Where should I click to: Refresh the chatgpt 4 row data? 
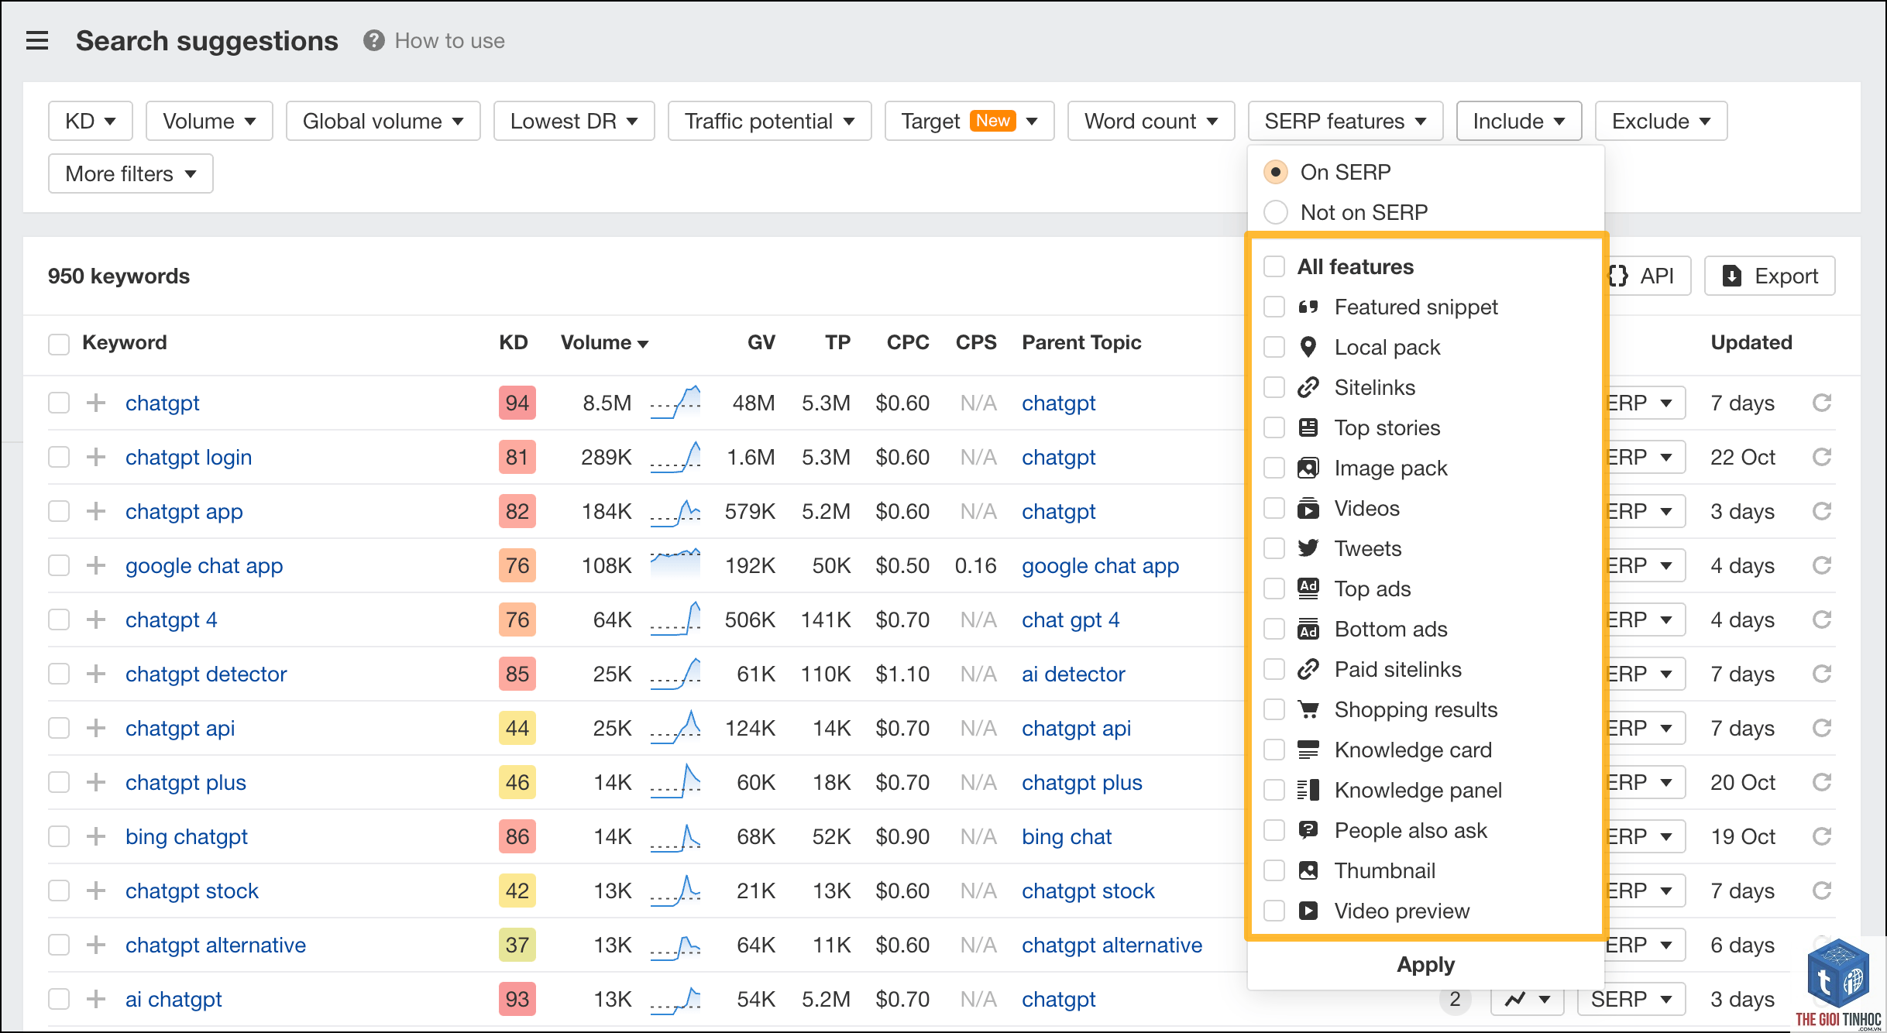click(1822, 619)
